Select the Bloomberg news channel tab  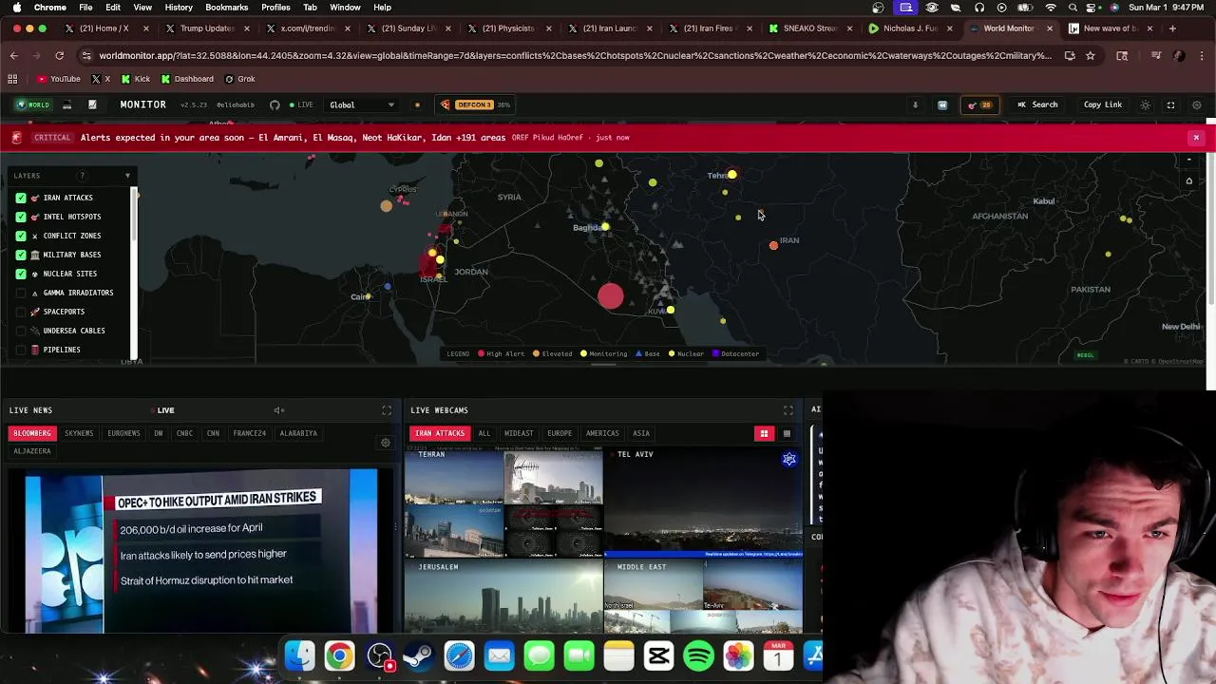tap(32, 433)
